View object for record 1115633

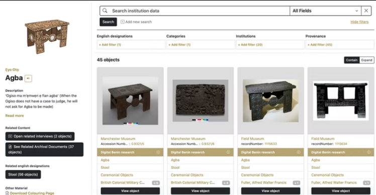(271, 191)
